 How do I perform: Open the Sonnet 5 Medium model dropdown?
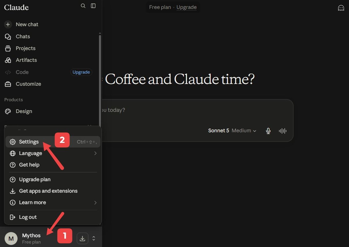coord(232,131)
